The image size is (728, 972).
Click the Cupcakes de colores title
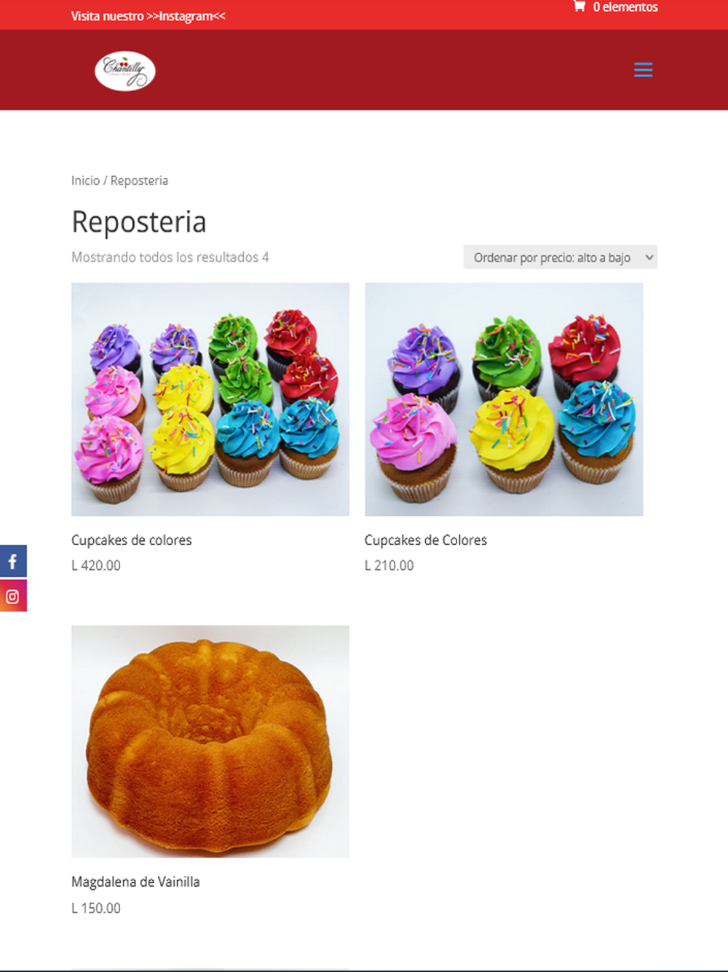pos(132,540)
